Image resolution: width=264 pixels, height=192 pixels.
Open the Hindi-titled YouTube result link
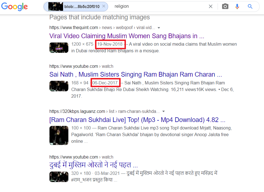tap(94, 165)
